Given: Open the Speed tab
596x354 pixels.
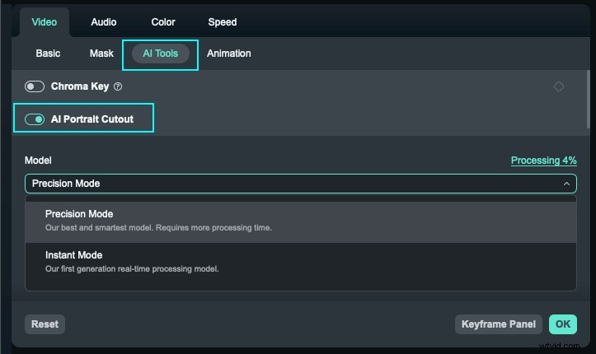Looking at the screenshot, I should (223, 22).
